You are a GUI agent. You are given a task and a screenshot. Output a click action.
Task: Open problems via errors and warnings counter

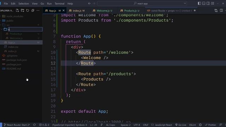[x=44, y=125]
